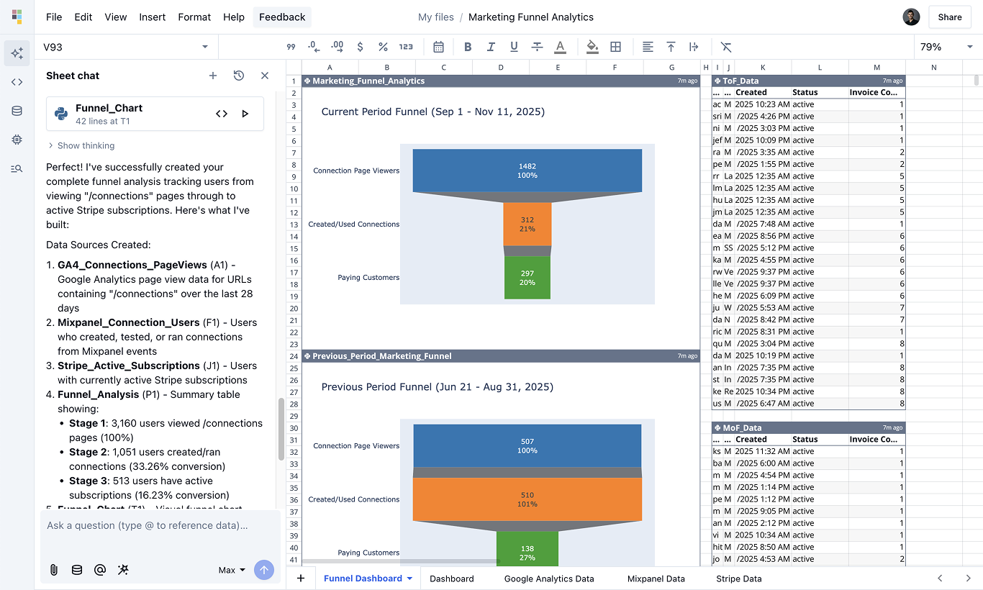983x590 pixels.
Task: Click the attachment paperclip icon in chat input
Action: click(53, 569)
